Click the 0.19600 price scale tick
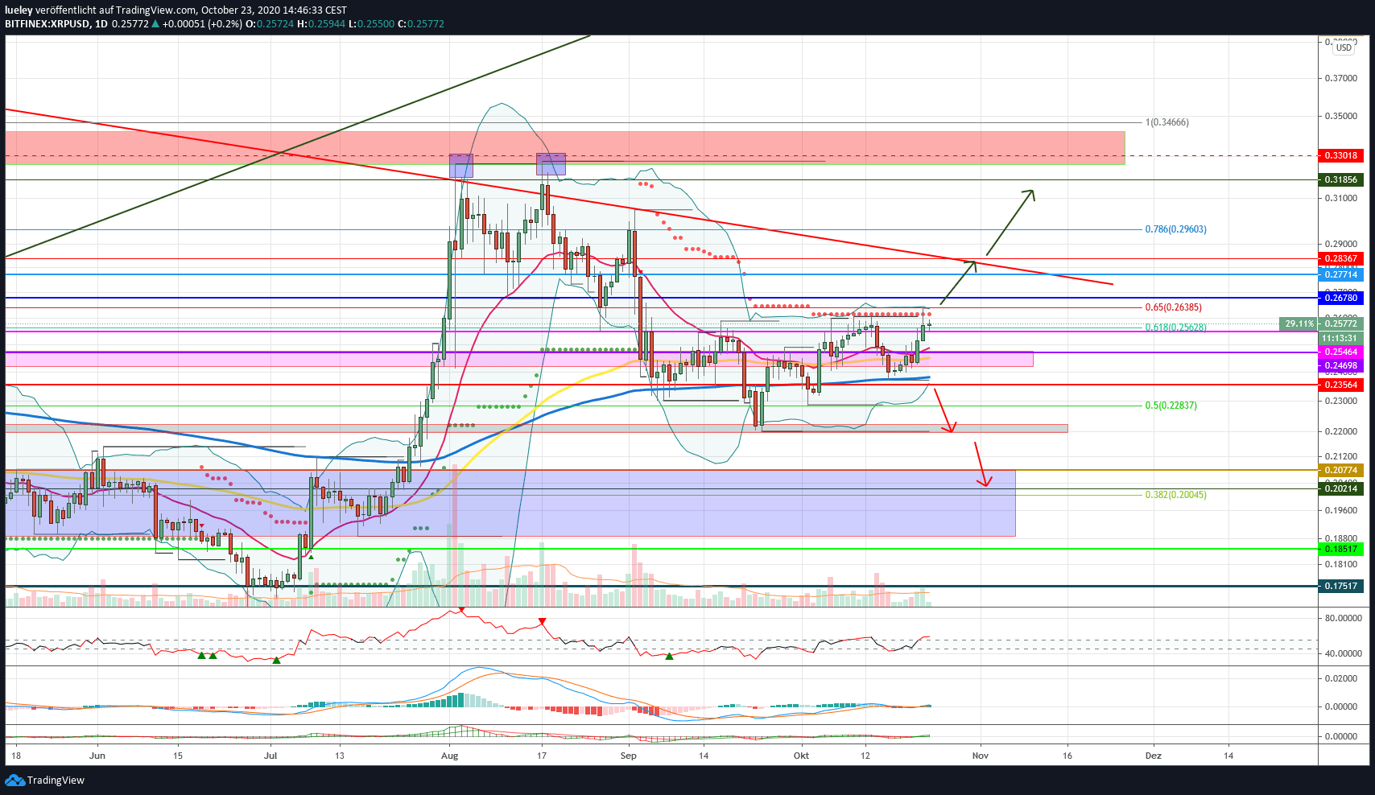The width and height of the screenshot is (1375, 795). (x=1341, y=510)
